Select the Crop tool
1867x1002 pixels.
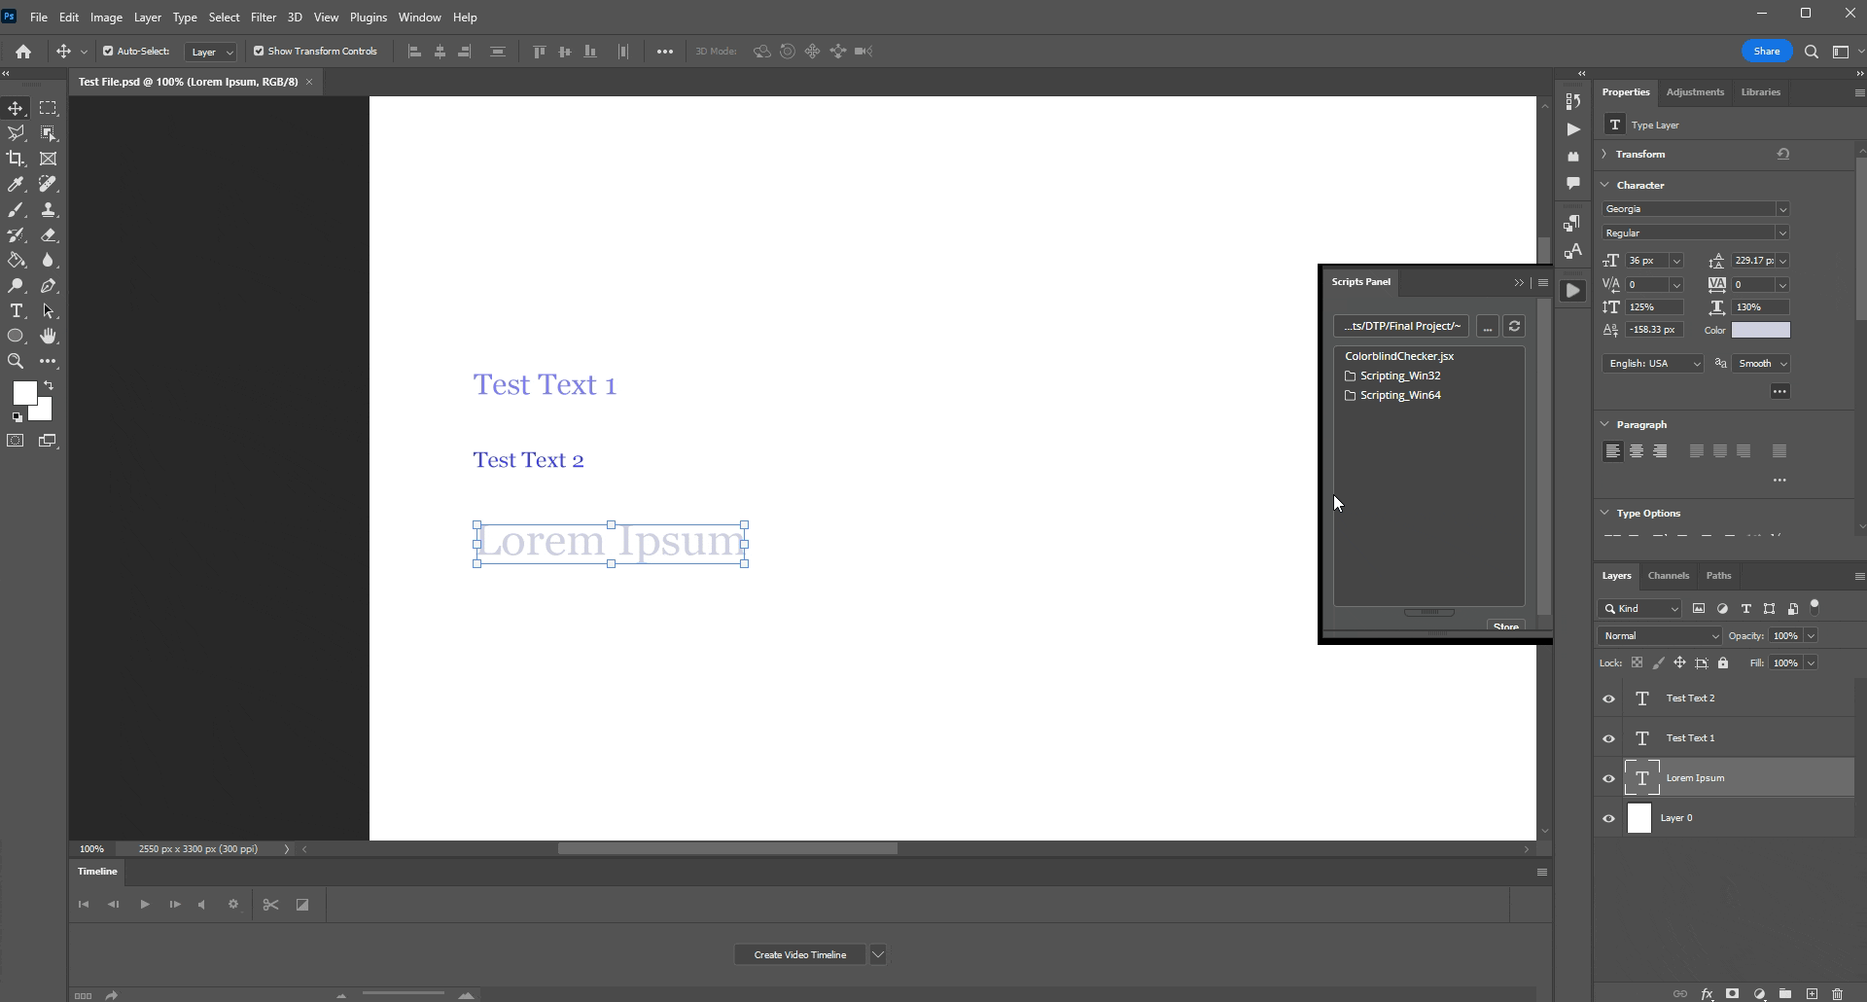(x=17, y=159)
